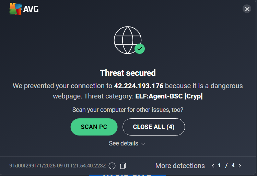Go to the next detection arrow
This screenshot has width=257, height=176.
pyautogui.click(x=240, y=166)
